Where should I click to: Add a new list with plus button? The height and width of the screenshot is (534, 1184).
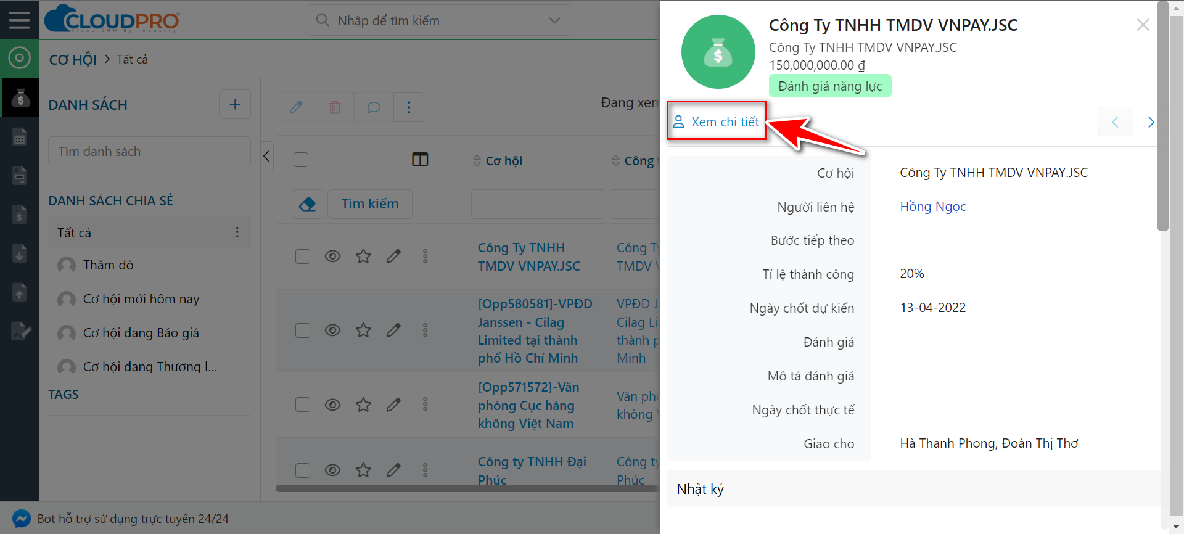click(235, 104)
